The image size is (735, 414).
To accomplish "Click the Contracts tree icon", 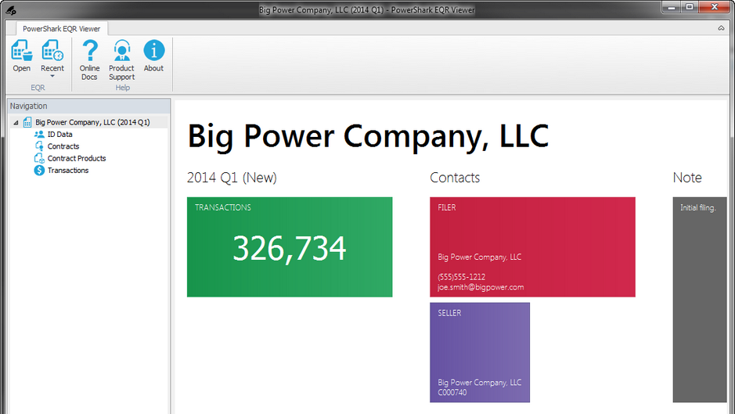I will click(x=39, y=146).
